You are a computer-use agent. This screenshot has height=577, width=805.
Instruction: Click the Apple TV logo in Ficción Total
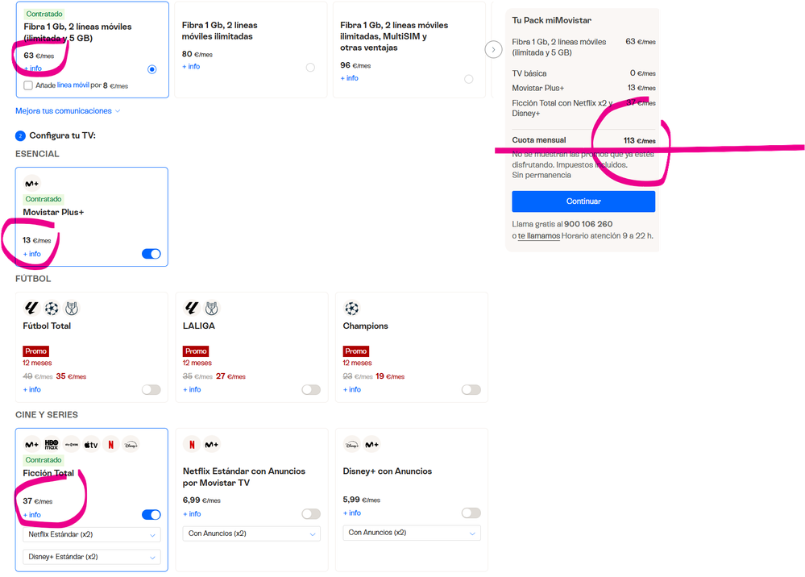click(x=91, y=444)
